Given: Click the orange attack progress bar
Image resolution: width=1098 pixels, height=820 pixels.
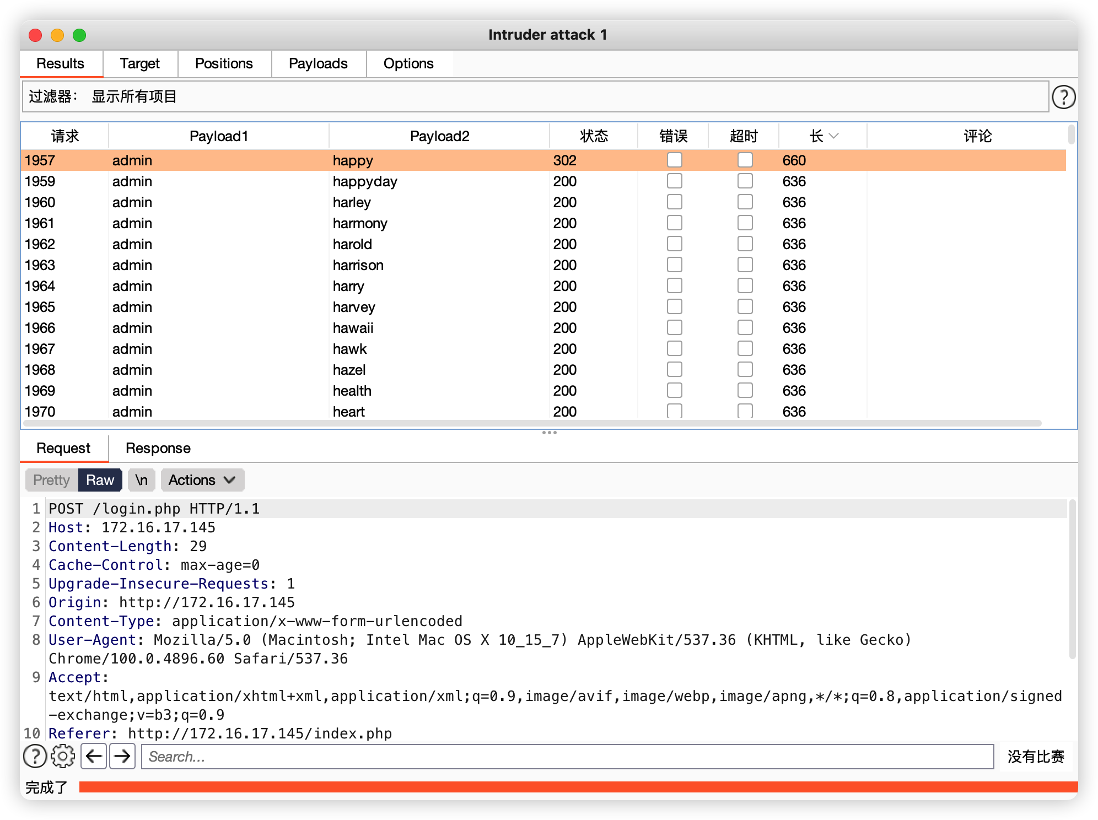Looking at the screenshot, I should [x=578, y=787].
